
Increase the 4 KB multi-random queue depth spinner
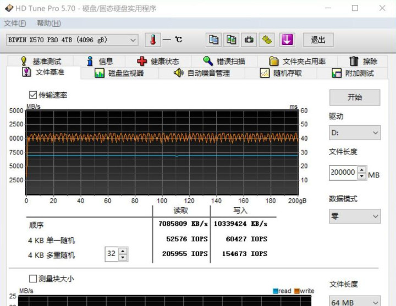(x=123, y=251)
